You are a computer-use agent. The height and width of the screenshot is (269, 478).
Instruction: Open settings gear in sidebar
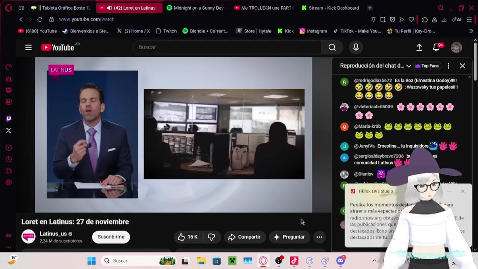point(9,182)
